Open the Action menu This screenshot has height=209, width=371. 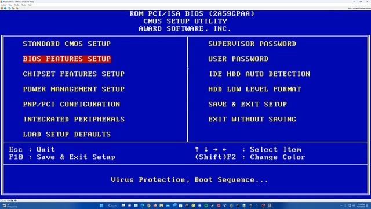click(x=3, y=5)
